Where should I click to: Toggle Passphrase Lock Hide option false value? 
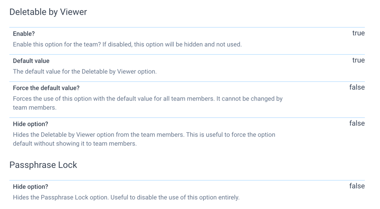pos(357,186)
